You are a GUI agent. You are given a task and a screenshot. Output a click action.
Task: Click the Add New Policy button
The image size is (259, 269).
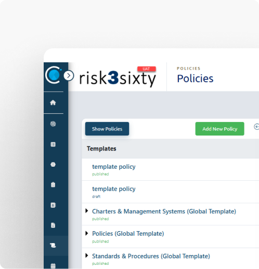click(219, 129)
